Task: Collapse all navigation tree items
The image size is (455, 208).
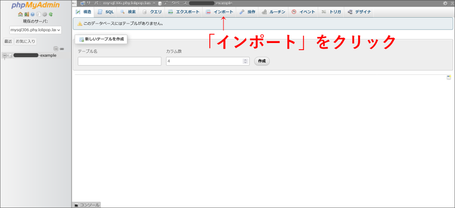Action: click(56, 49)
